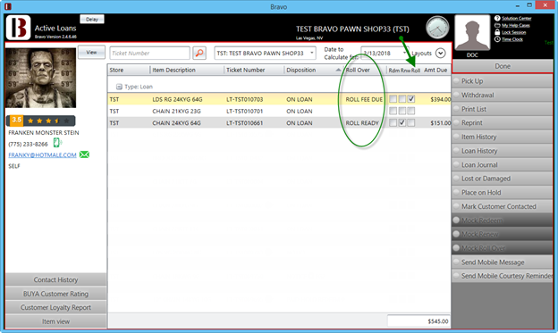Click the 3.5 star rating bar

tap(40, 121)
